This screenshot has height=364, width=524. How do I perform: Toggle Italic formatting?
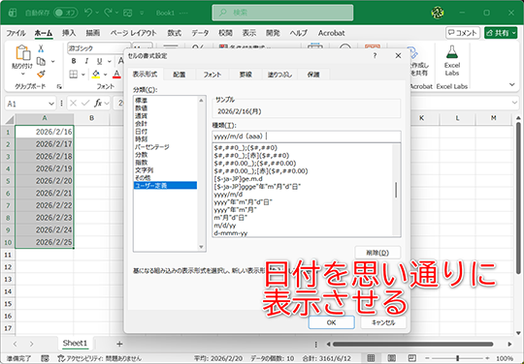86,61
